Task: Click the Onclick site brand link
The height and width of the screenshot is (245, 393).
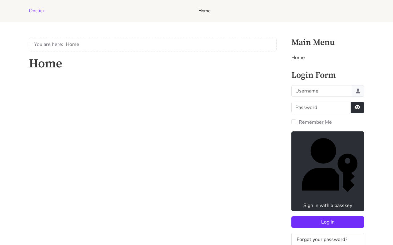Action: click(37, 11)
